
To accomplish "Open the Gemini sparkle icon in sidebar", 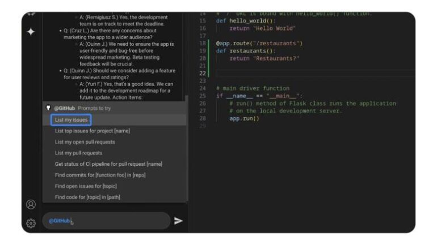I will click(31, 32).
